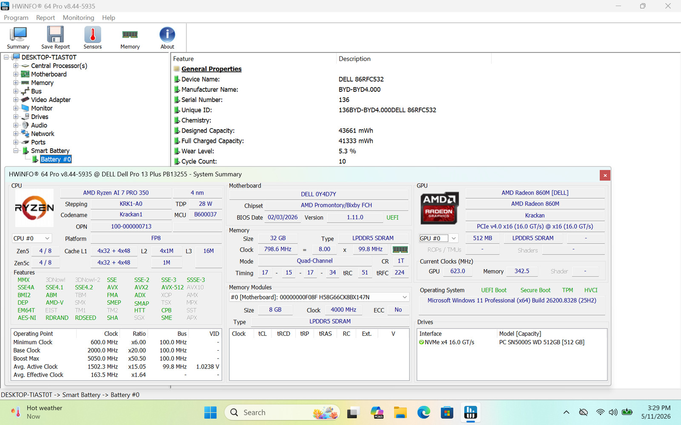Expand the Motherboard tree node
The width and height of the screenshot is (681, 425).
[x=16, y=74]
